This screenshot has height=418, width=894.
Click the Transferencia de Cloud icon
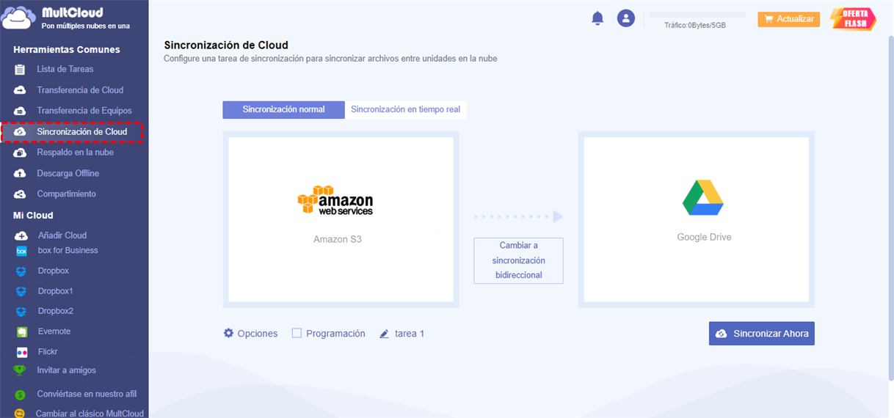click(x=21, y=90)
